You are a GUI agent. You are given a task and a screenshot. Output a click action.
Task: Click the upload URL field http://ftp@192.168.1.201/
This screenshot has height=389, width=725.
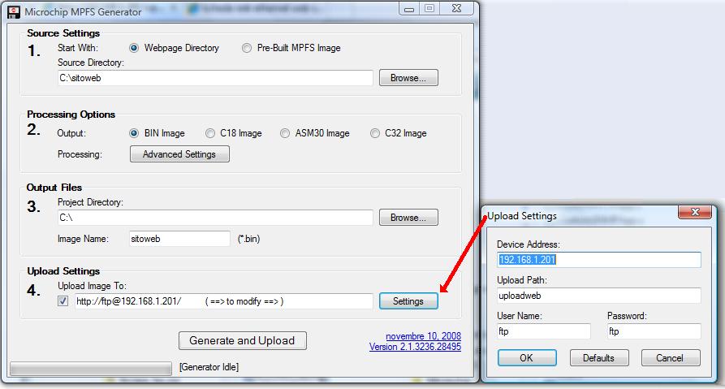pyautogui.click(x=224, y=301)
